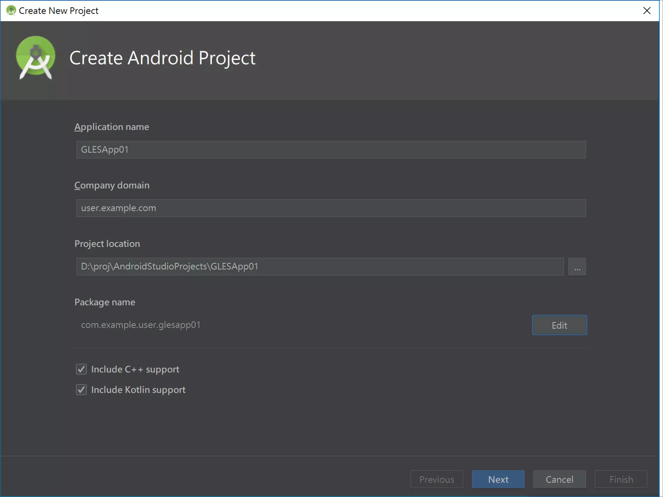Click the Company domain label
The height and width of the screenshot is (497, 663).
coord(112,185)
